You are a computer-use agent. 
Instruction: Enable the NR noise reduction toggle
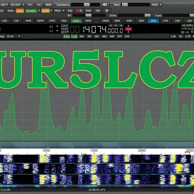click(x=89, y=36)
